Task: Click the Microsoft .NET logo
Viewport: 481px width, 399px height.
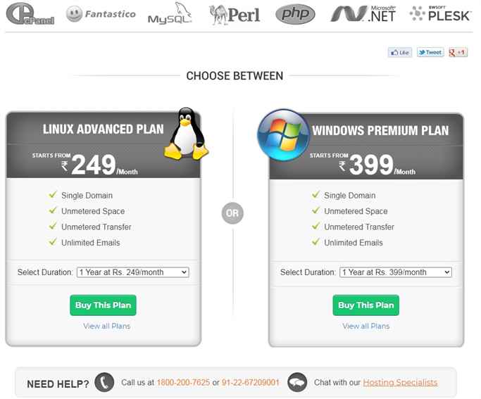Action: click(363, 14)
